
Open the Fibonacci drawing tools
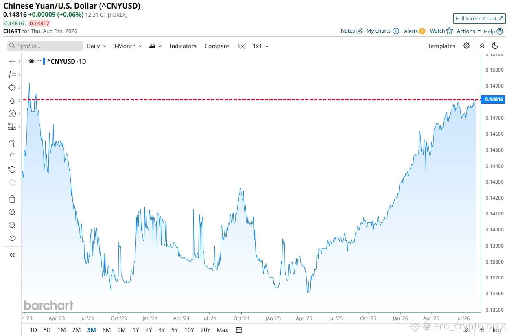tap(12, 75)
